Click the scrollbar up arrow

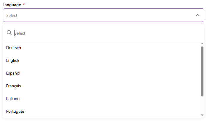pyautogui.click(x=202, y=44)
